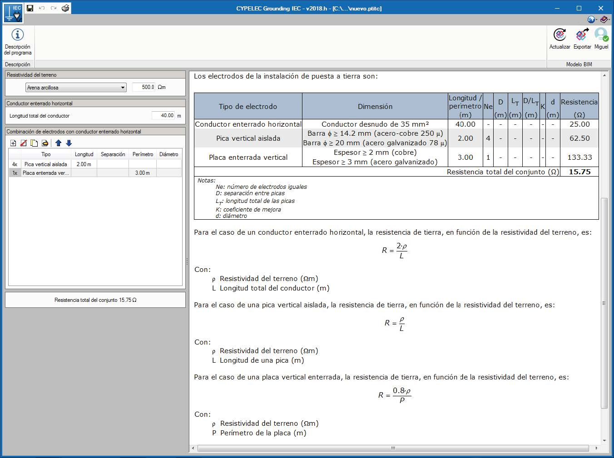Click Actualizar to update the BIM model
Image resolution: width=614 pixels, height=458 pixels.
tap(560, 39)
